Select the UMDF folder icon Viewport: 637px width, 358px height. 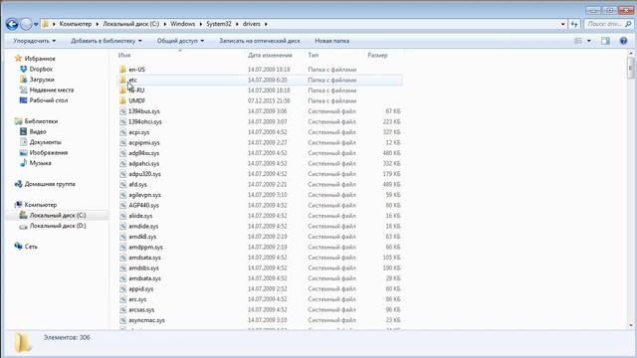click(x=123, y=100)
